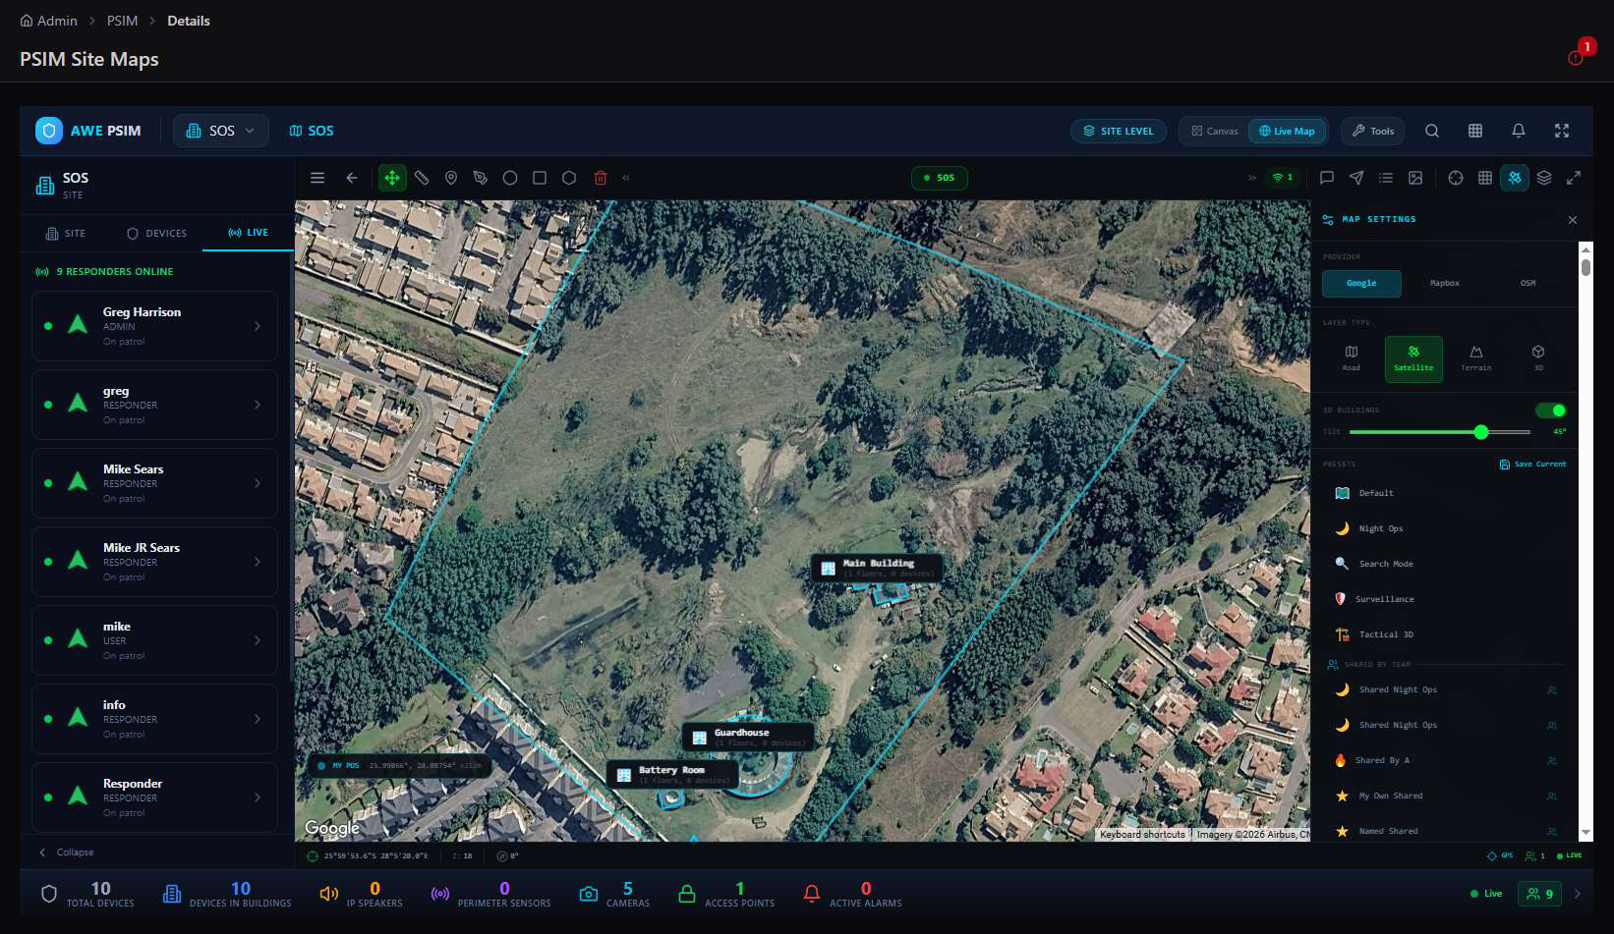Open notifications bell in header

tap(1519, 131)
